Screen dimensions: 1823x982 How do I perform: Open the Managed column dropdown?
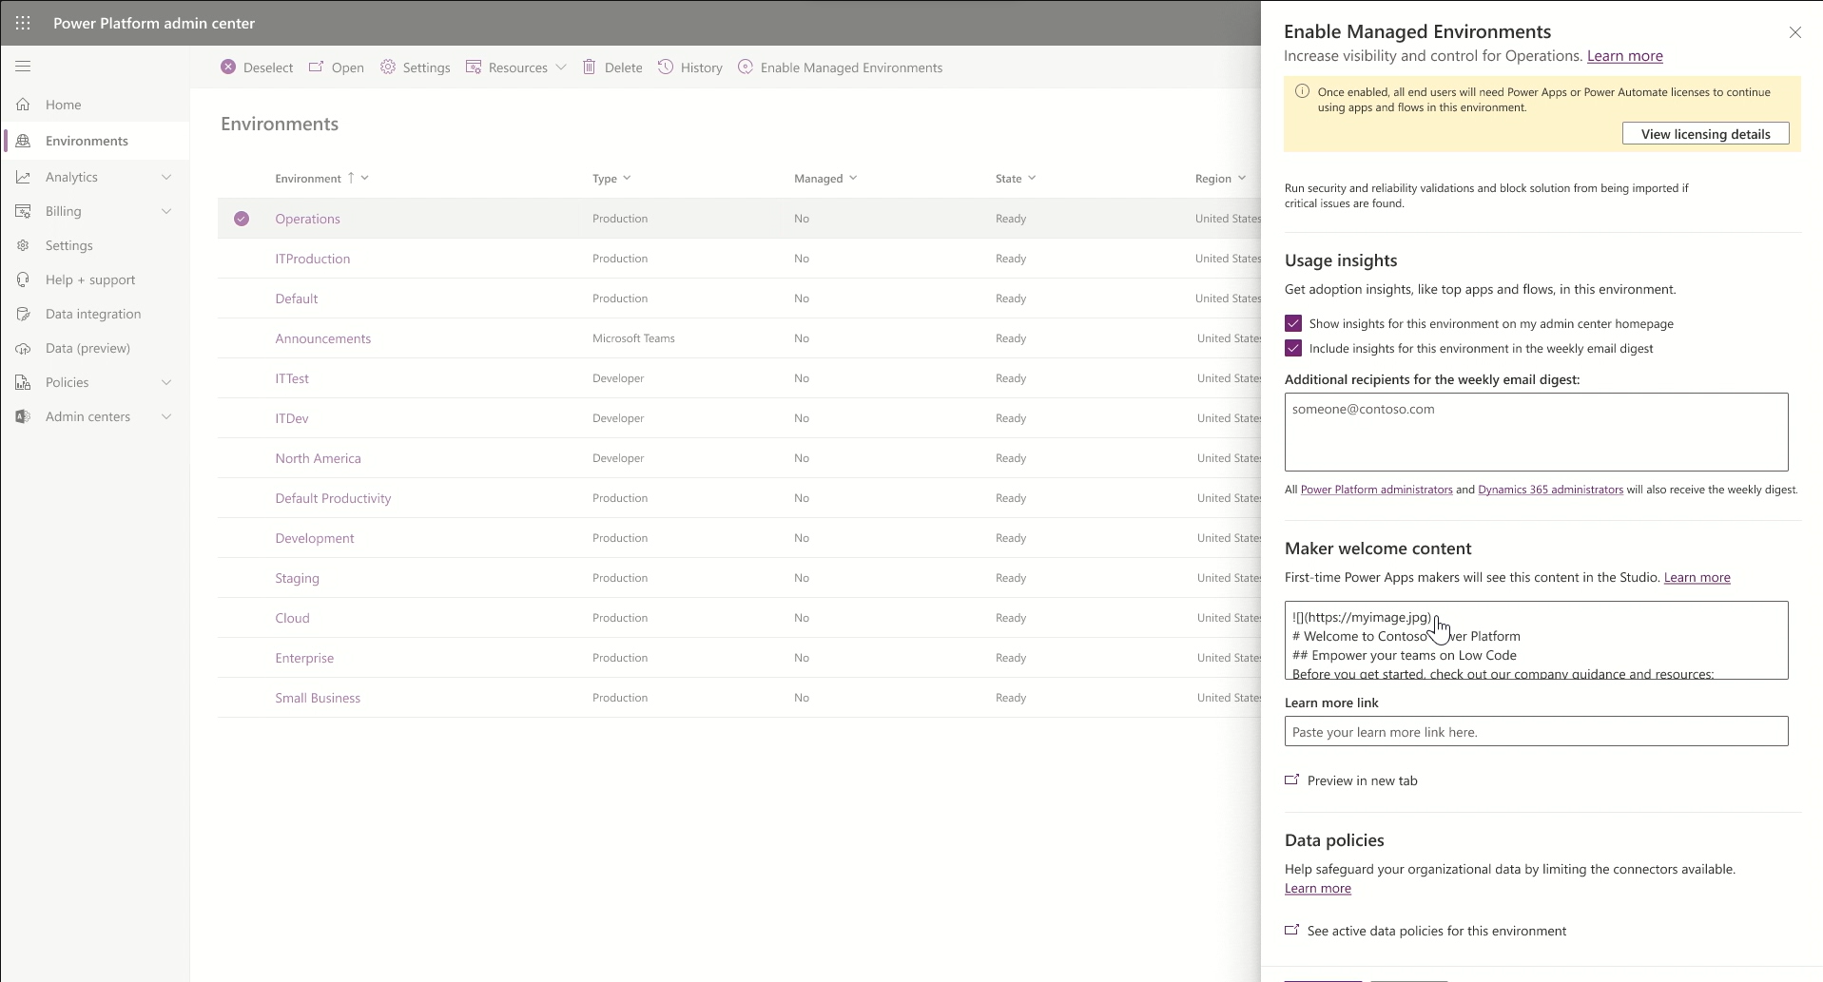tap(853, 178)
